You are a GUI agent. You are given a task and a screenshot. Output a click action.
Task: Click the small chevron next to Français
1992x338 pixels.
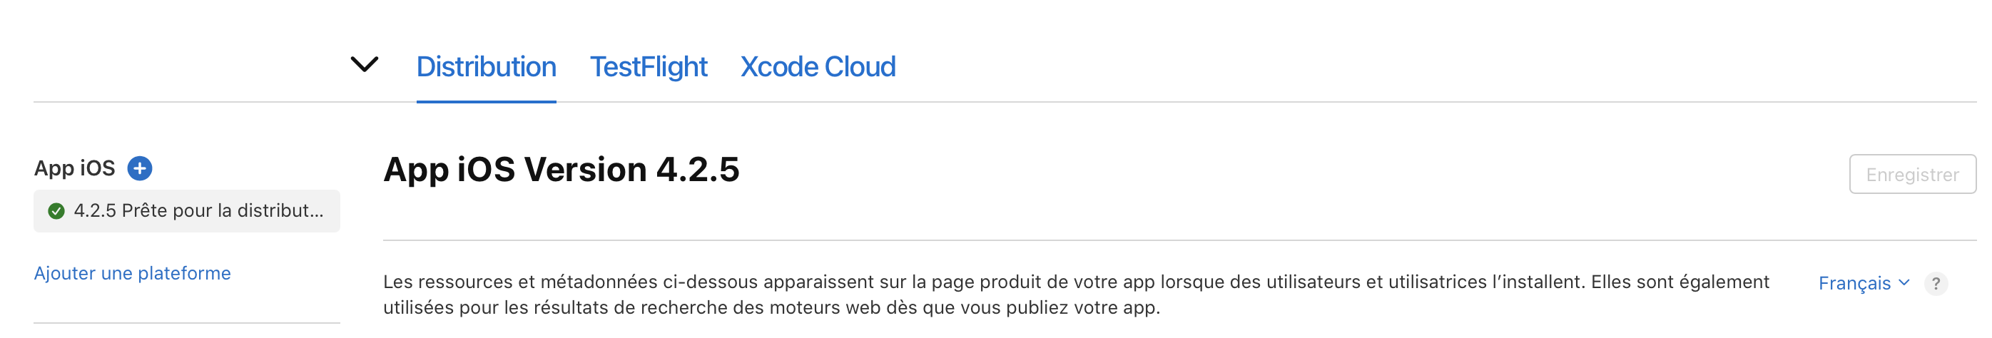pos(1904,282)
